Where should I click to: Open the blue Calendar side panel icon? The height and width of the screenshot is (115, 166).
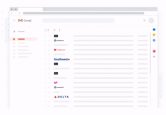click(x=154, y=30)
